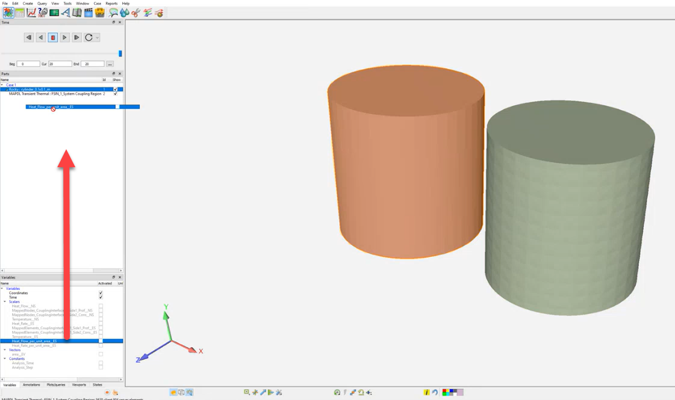Select the Annotations tool icon in the toolbar

click(x=66, y=13)
